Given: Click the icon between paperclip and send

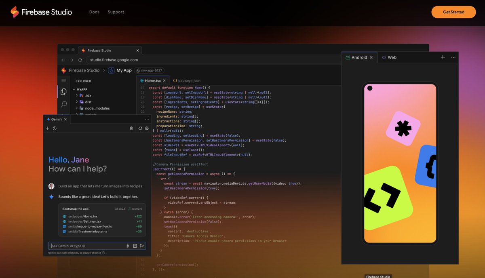Looking at the screenshot, I should (135, 246).
